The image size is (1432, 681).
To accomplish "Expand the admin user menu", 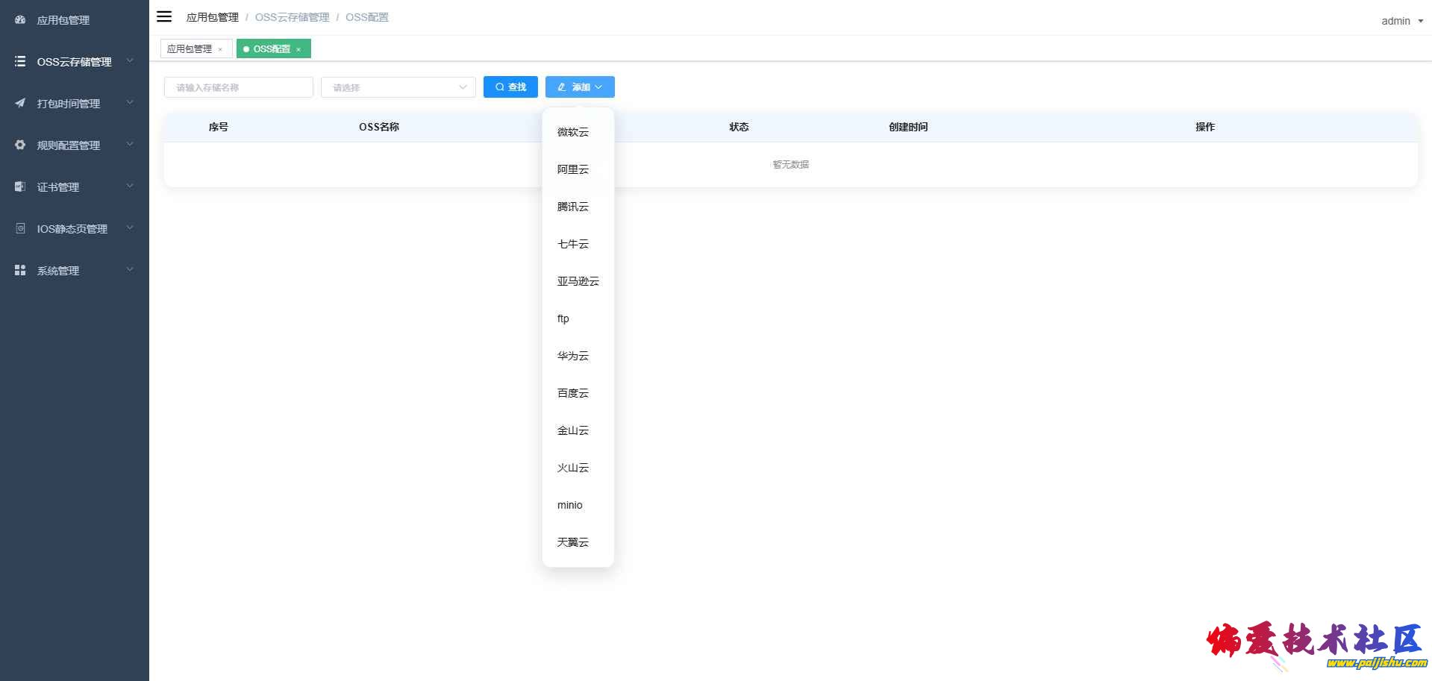I will [x=1401, y=21].
